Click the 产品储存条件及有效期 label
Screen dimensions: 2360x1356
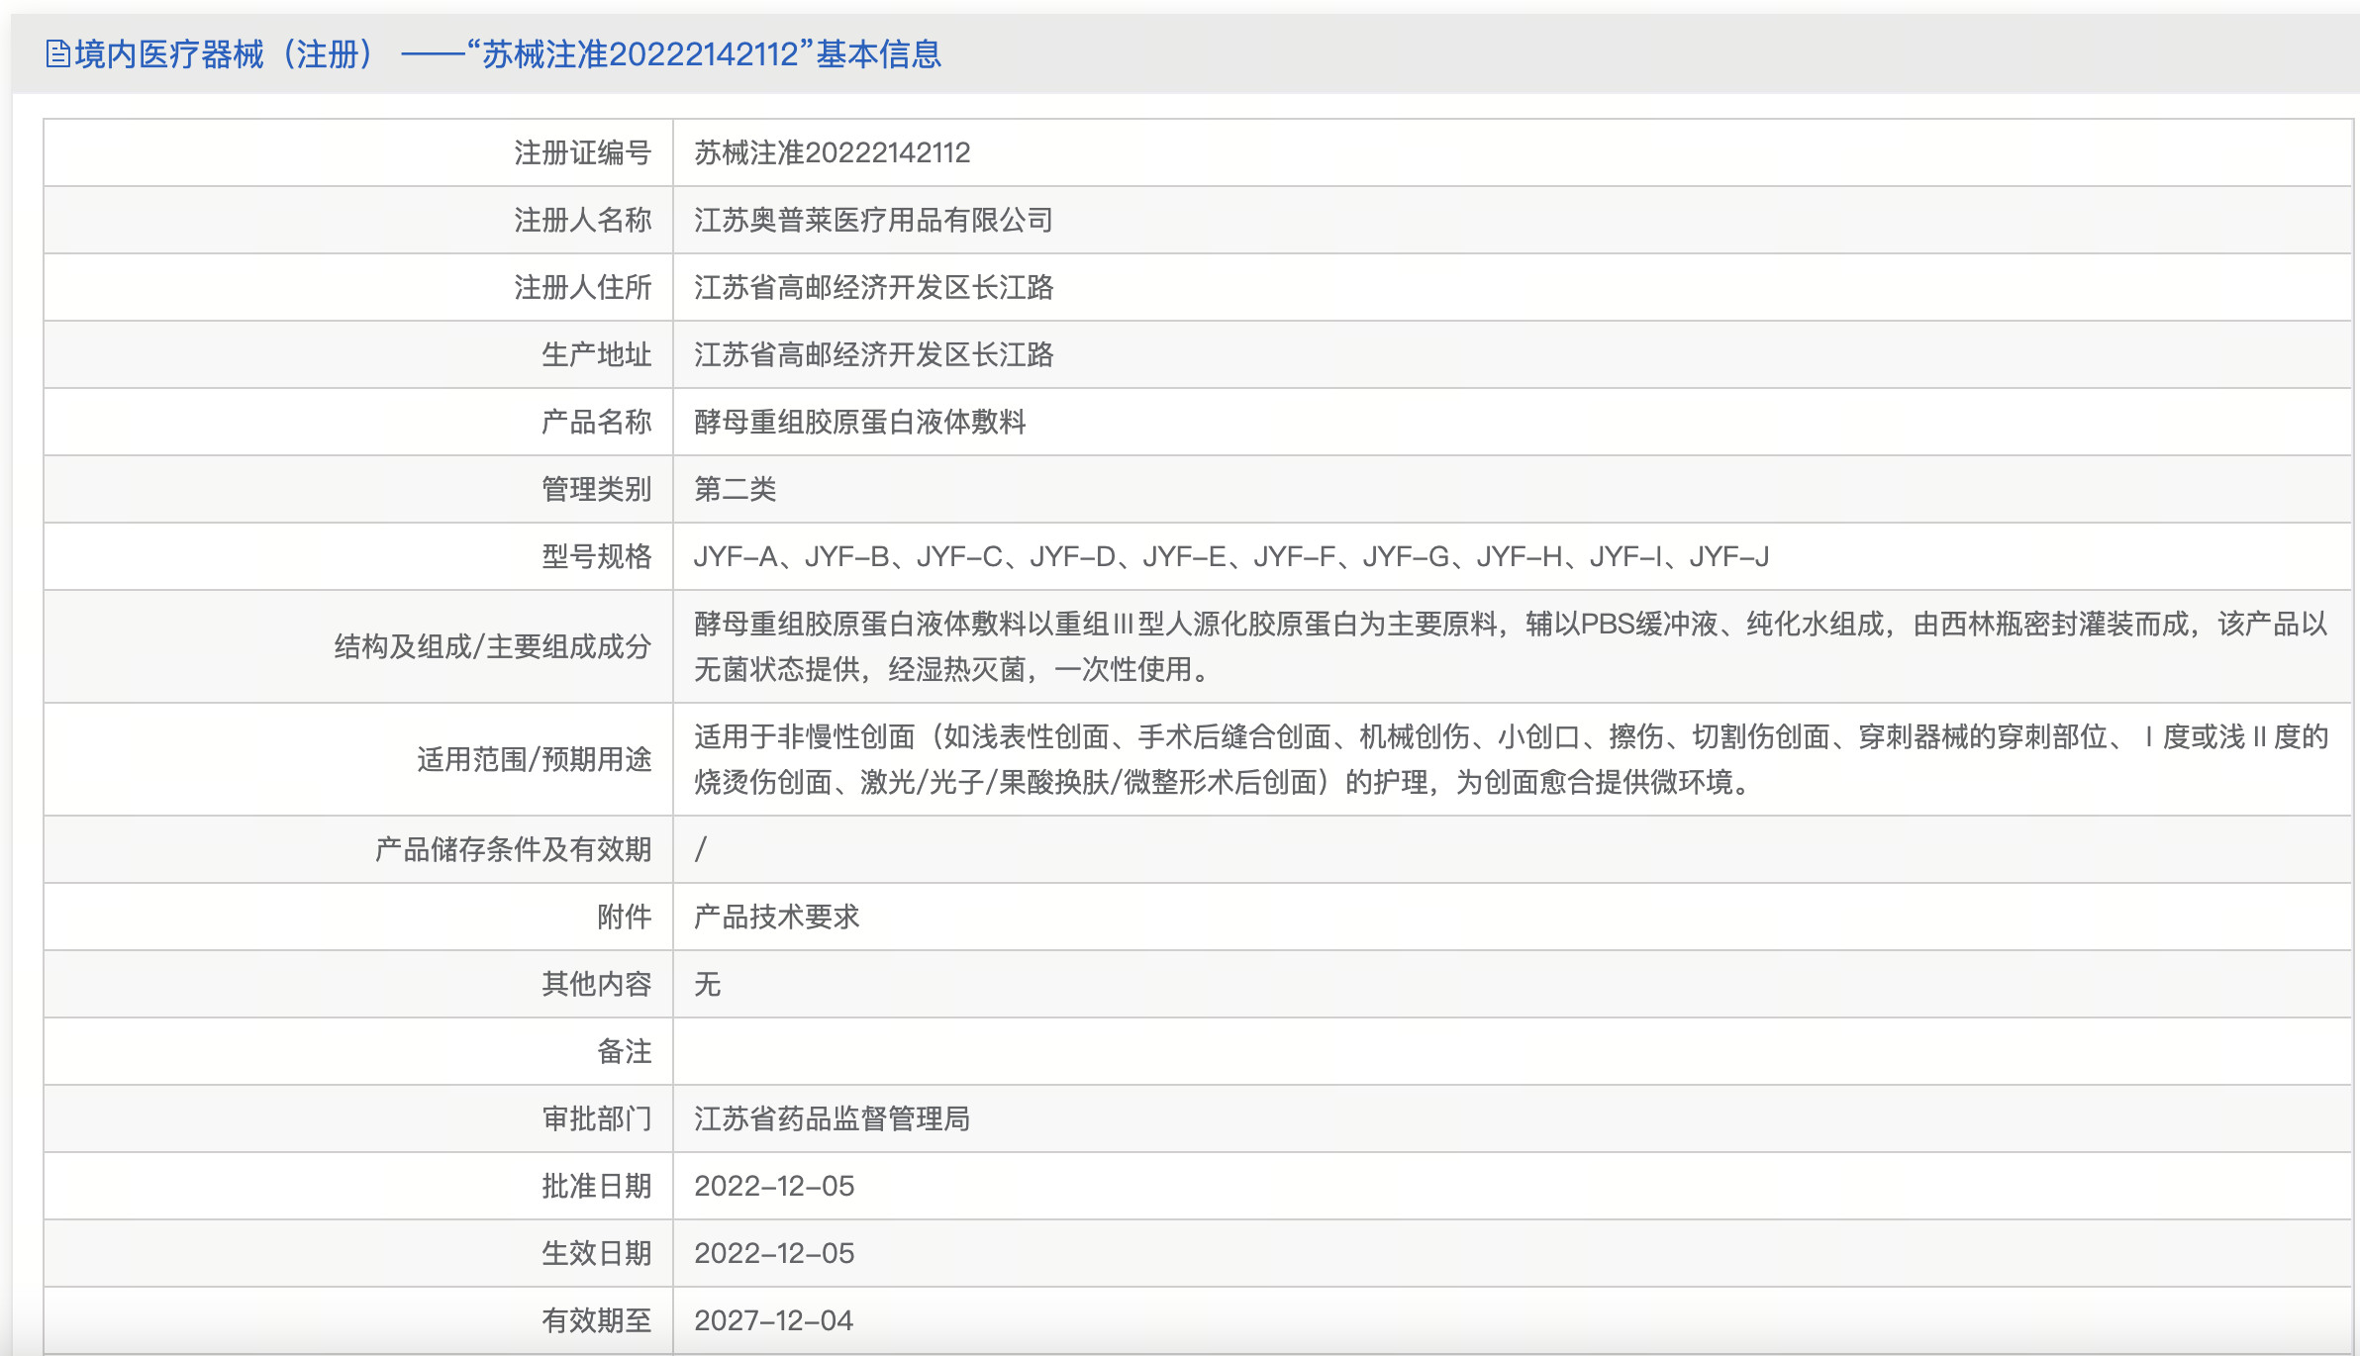point(513,849)
